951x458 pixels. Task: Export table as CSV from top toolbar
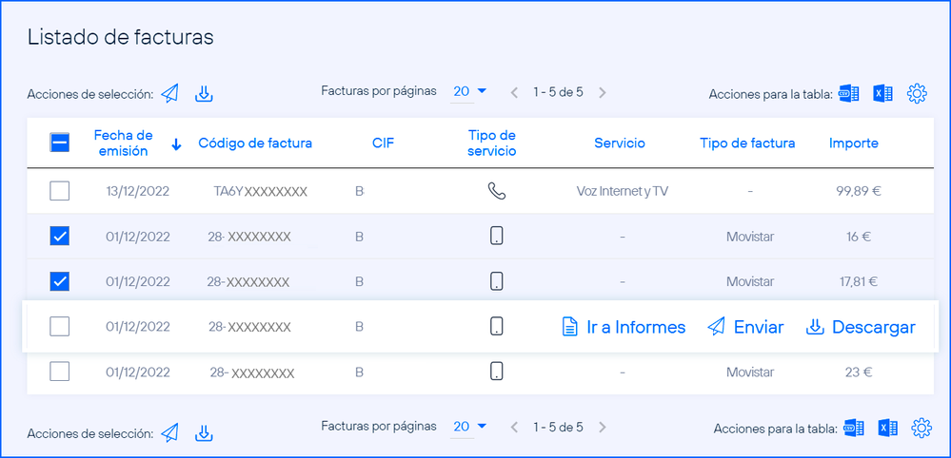pyautogui.click(x=849, y=93)
